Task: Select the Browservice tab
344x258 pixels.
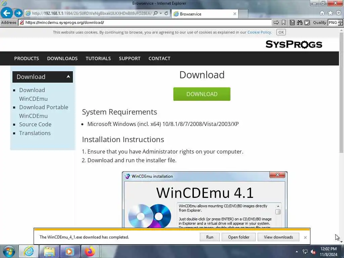Action: coord(205,14)
